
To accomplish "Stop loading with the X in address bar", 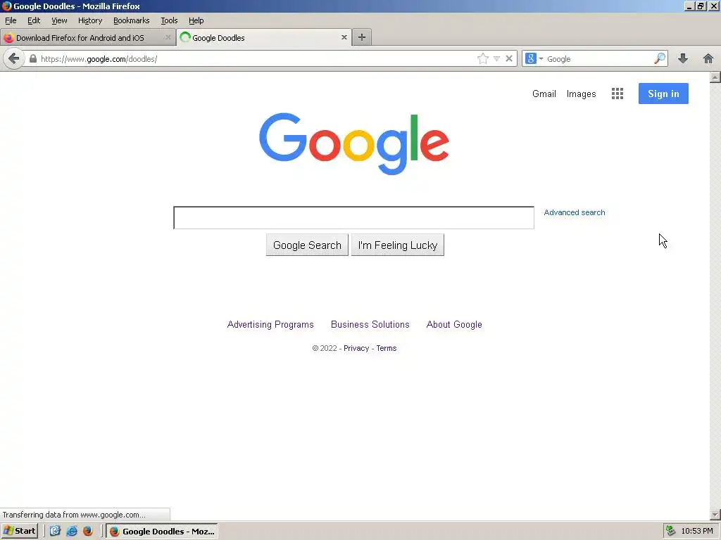I will coord(509,59).
